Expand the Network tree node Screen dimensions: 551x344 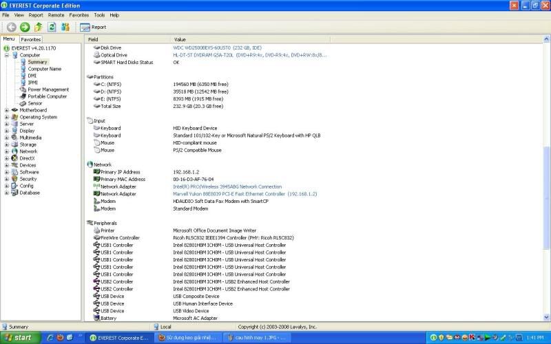point(7,151)
